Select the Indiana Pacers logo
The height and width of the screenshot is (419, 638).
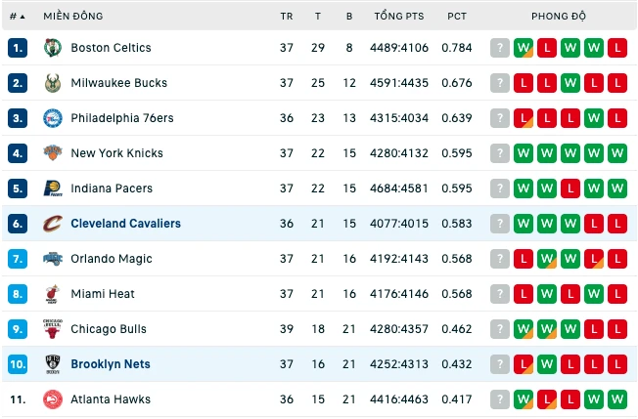[x=53, y=189]
